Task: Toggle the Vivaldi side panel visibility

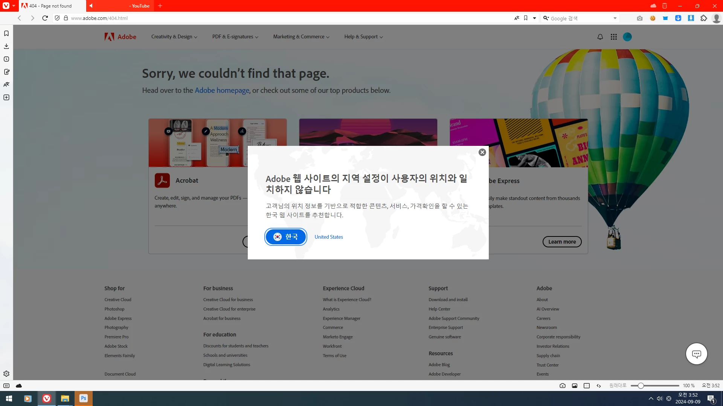Action: (x=6, y=386)
